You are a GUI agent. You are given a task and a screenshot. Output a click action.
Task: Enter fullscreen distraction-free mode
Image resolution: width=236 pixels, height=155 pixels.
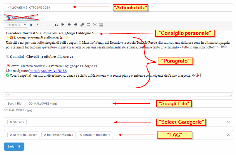pos(95,25)
